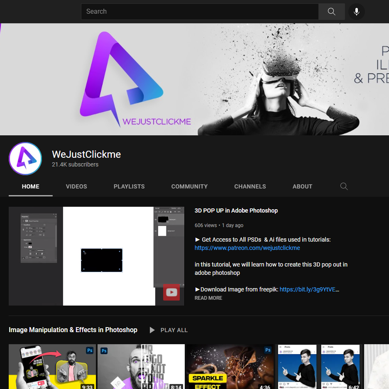Switch to the HOME tab

click(x=31, y=186)
